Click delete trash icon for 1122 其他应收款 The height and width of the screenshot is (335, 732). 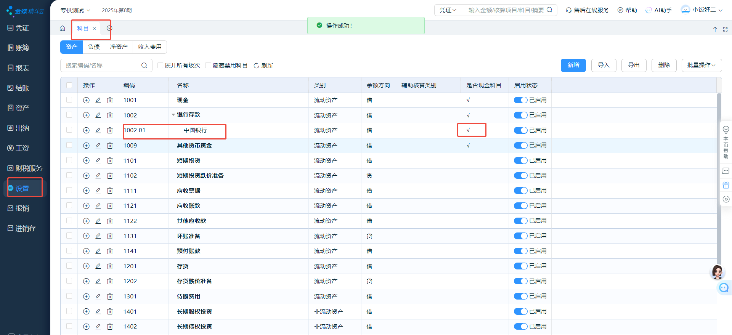(110, 221)
